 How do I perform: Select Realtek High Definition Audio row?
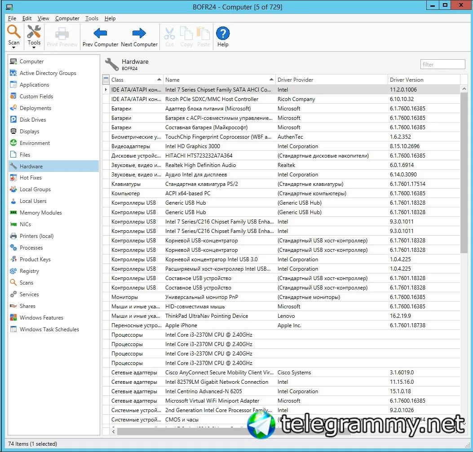[x=281, y=165]
